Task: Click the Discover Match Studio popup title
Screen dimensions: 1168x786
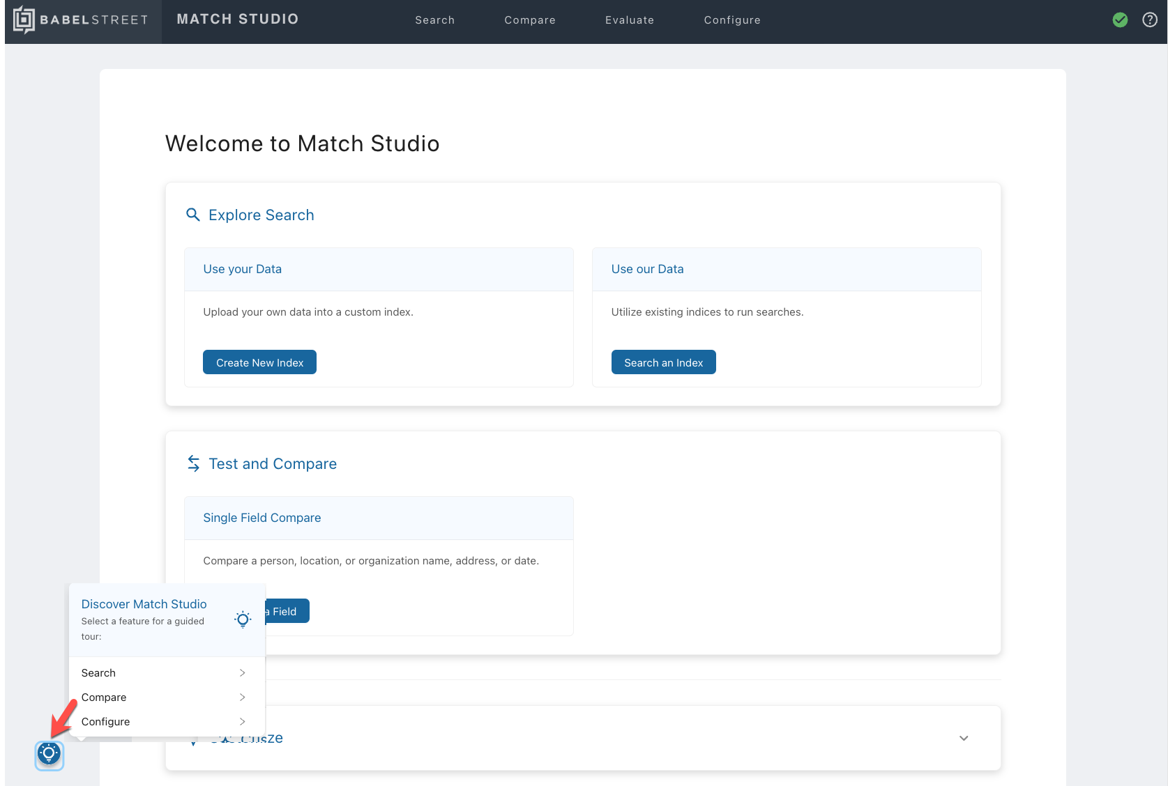Action: (144, 604)
